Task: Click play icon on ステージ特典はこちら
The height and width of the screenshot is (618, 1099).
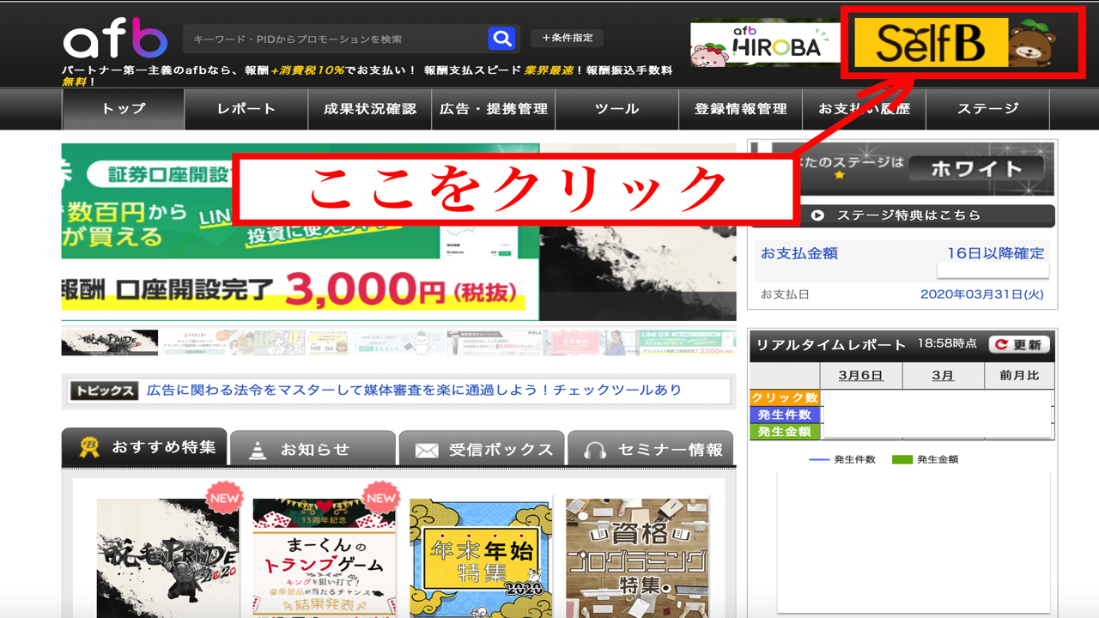Action: (817, 215)
